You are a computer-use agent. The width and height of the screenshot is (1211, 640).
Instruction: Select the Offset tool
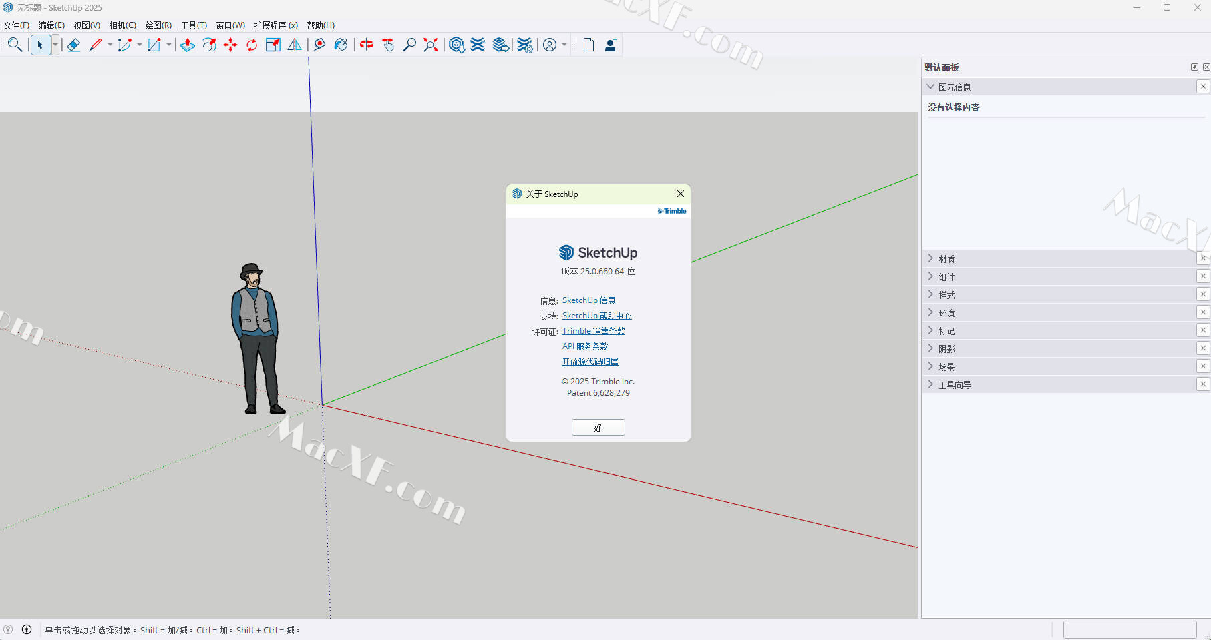(x=209, y=45)
